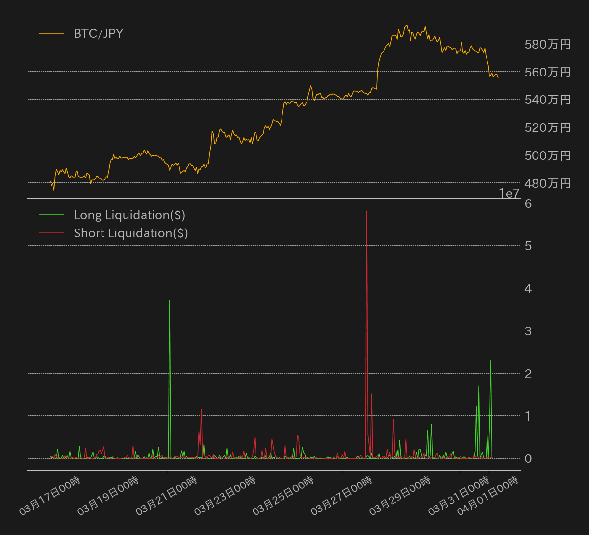Click the liquidation axis tick labeled 0
The width and height of the screenshot is (589, 535).
tap(528, 459)
